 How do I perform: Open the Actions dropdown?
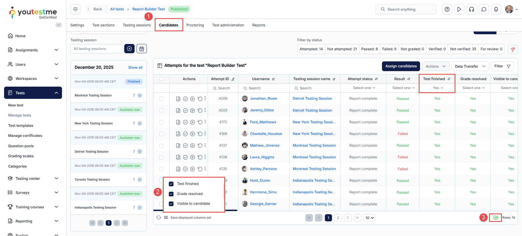[435, 66]
